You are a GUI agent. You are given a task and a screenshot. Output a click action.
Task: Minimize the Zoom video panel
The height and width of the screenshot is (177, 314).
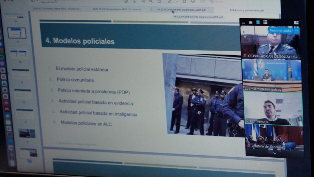(243, 23)
